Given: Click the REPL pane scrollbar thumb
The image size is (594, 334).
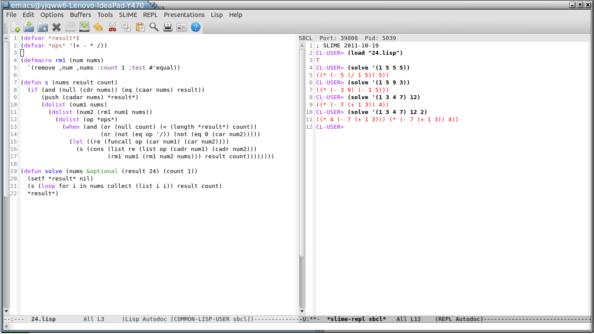Looking at the screenshot, I should coord(302,152).
